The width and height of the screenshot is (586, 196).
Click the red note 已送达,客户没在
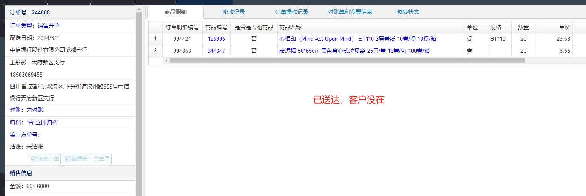pos(349,100)
